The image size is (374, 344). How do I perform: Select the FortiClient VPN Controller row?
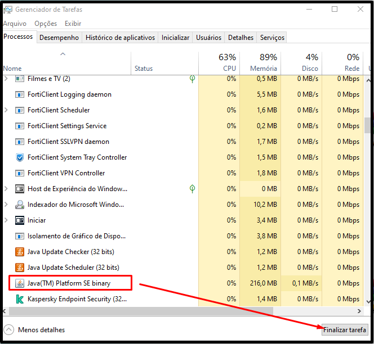click(183, 173)
